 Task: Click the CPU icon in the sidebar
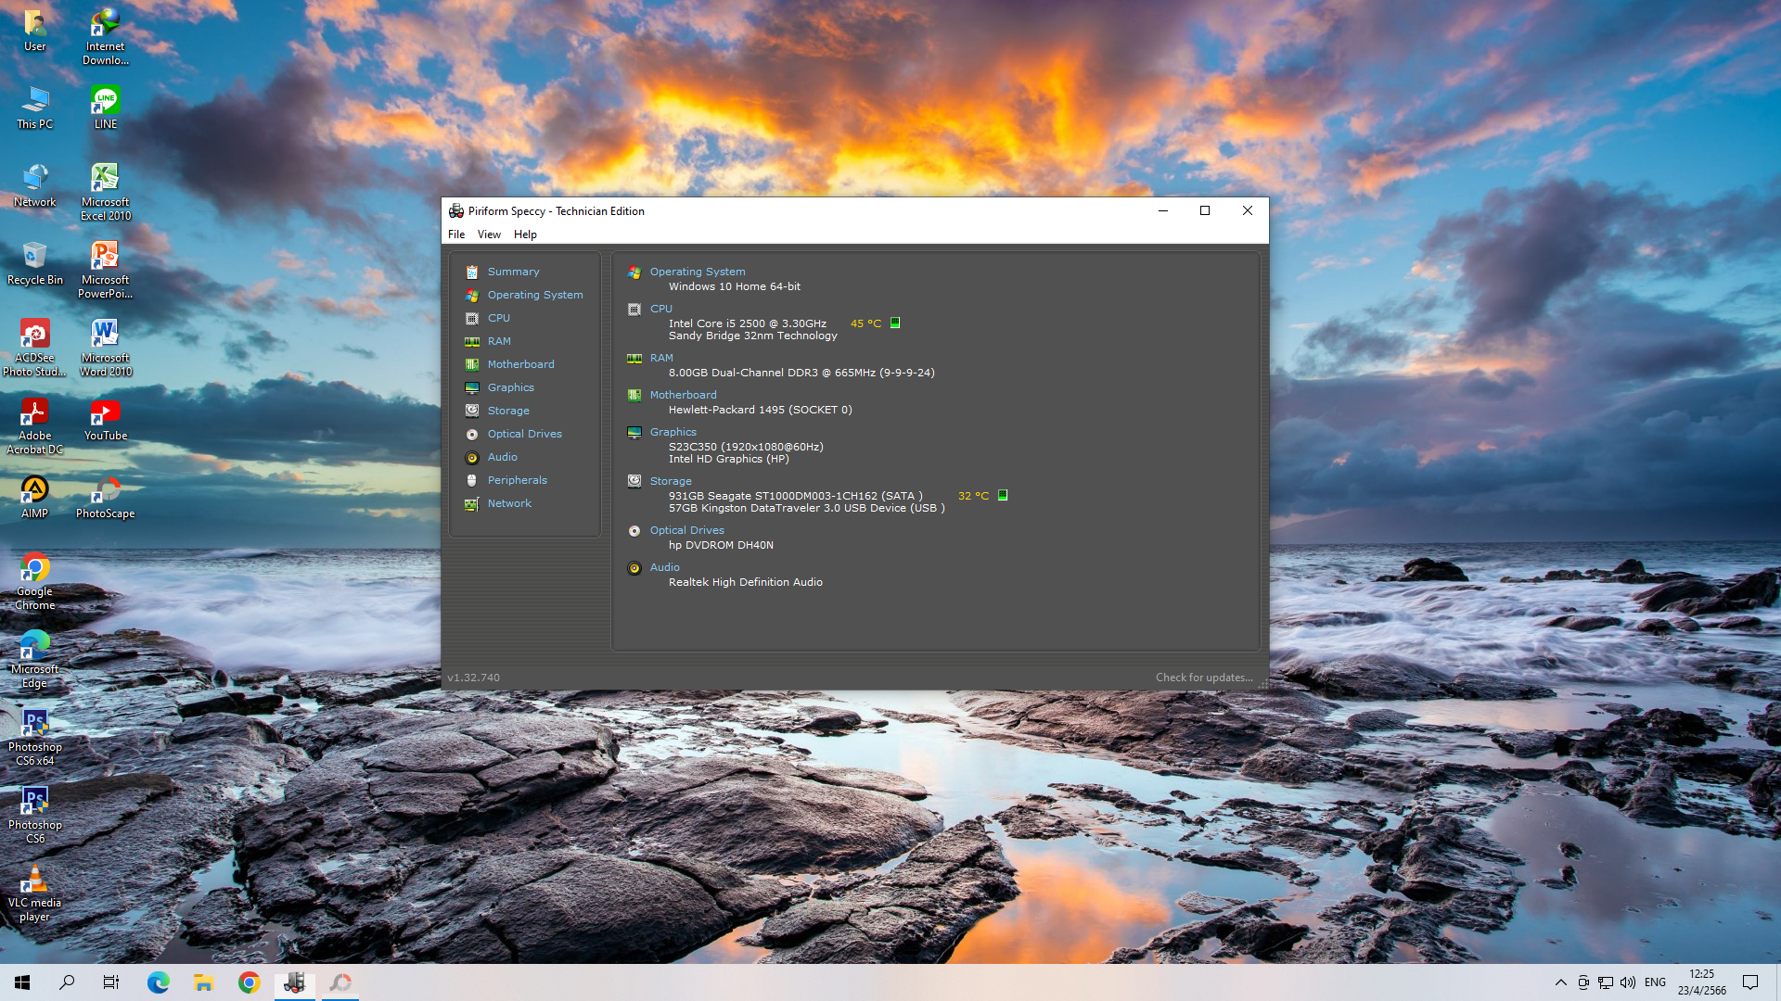[x=472, y=318]
